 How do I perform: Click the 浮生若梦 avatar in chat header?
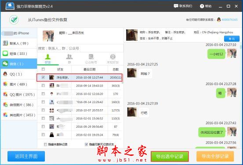tap(132, 35)
